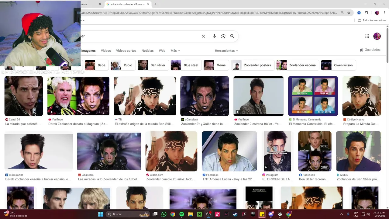
Task: Start voice search with the microphone icon
Action: point(214,36)
